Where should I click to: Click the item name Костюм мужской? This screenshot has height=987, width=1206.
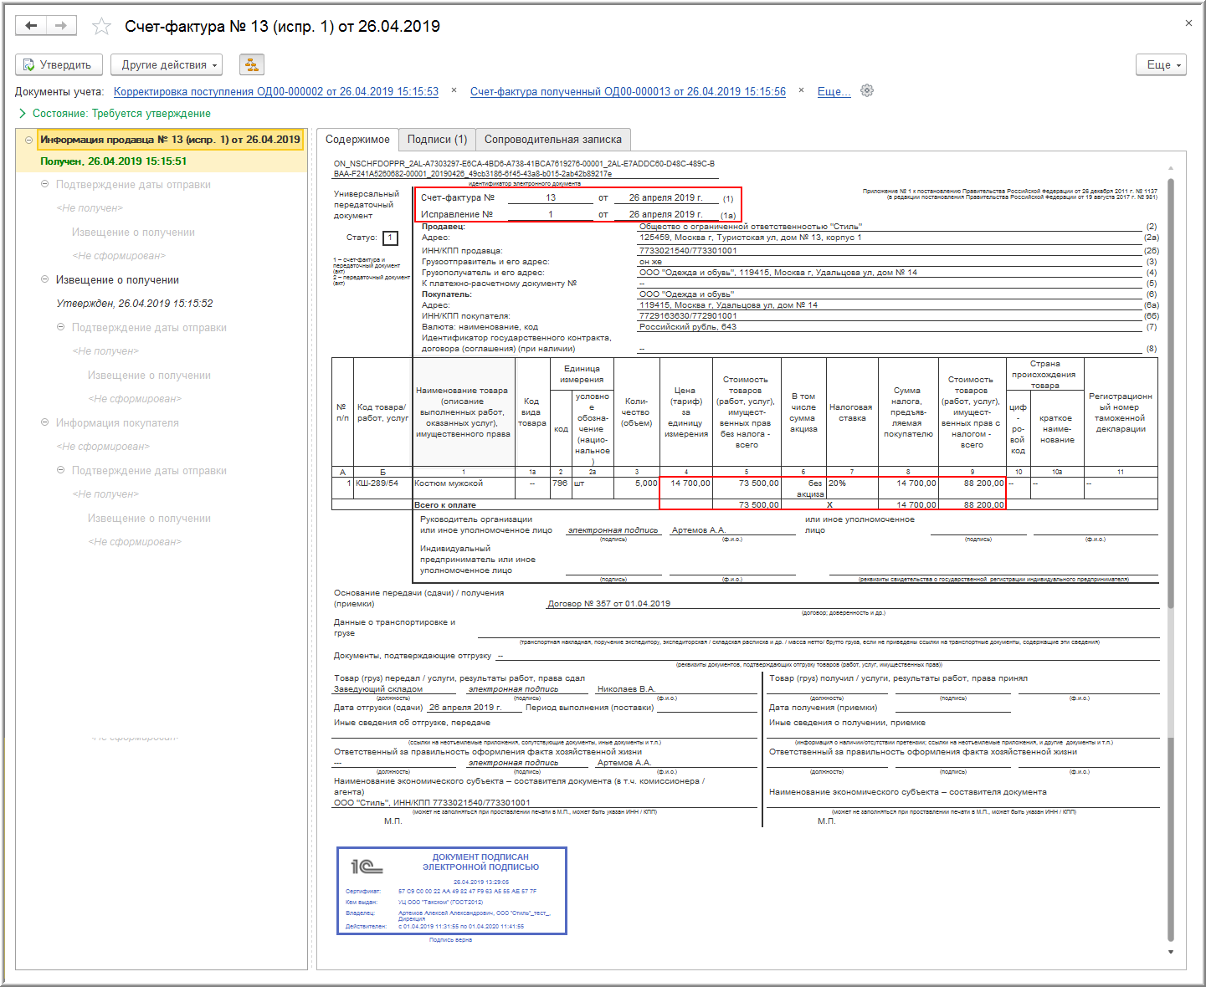pos(449,483)
